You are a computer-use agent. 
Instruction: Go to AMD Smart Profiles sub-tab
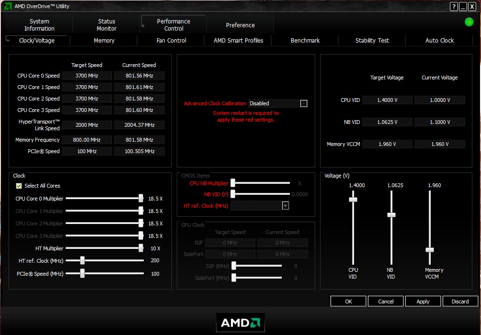[x=239, y=41]
